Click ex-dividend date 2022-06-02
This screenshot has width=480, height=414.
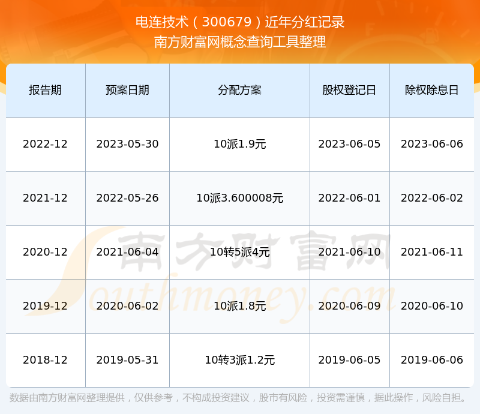tap(431, 198)
